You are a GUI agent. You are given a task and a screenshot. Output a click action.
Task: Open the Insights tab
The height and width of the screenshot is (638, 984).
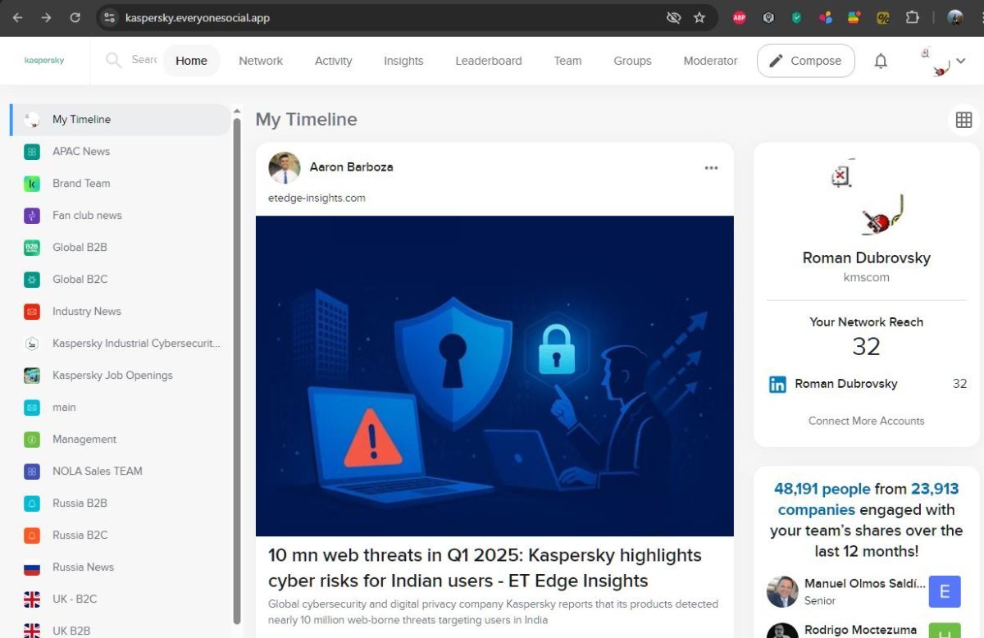pyautogui.click(x=403, y=61)
